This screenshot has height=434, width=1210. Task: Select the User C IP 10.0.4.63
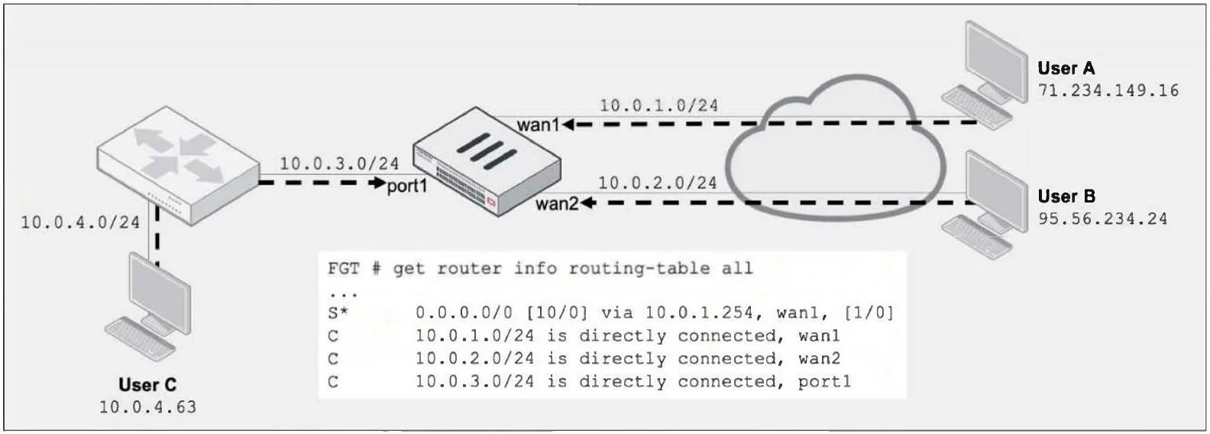pyautogui.click(x=147, y=406)
